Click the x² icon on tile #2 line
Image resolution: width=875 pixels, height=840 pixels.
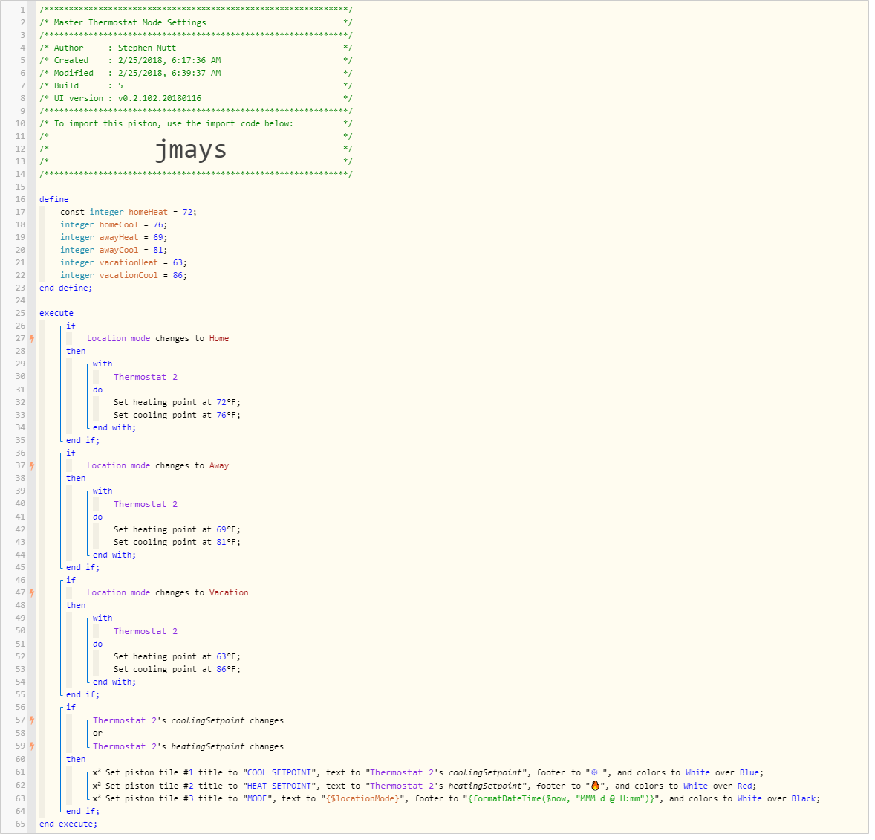point(97,786)
